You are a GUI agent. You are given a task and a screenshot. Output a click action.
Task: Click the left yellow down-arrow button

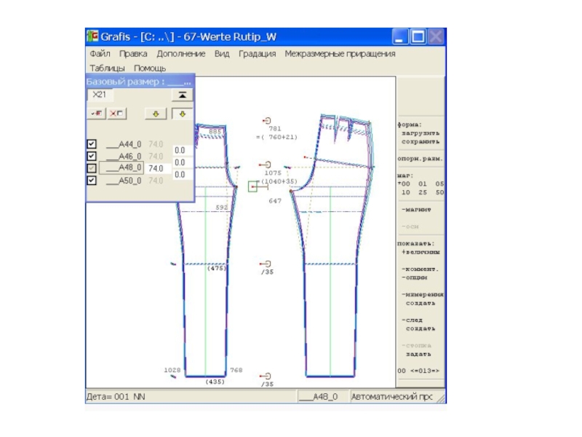pos(156,114)
